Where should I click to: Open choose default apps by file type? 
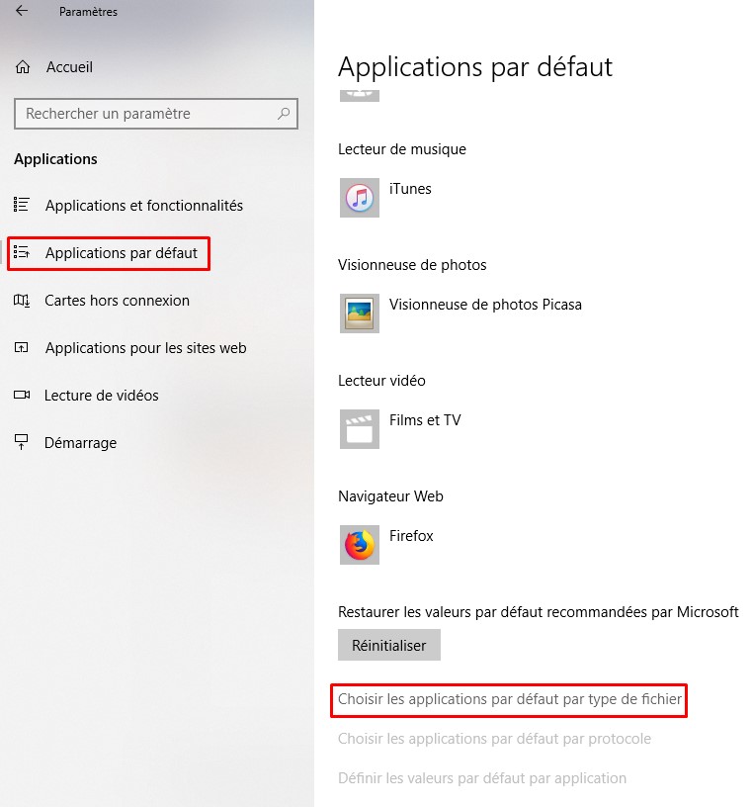click(x=508, y=699)
